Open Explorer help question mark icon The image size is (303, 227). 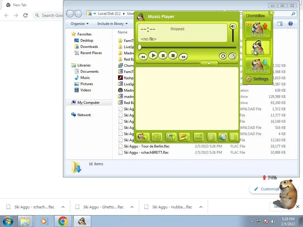coord(291,24)
